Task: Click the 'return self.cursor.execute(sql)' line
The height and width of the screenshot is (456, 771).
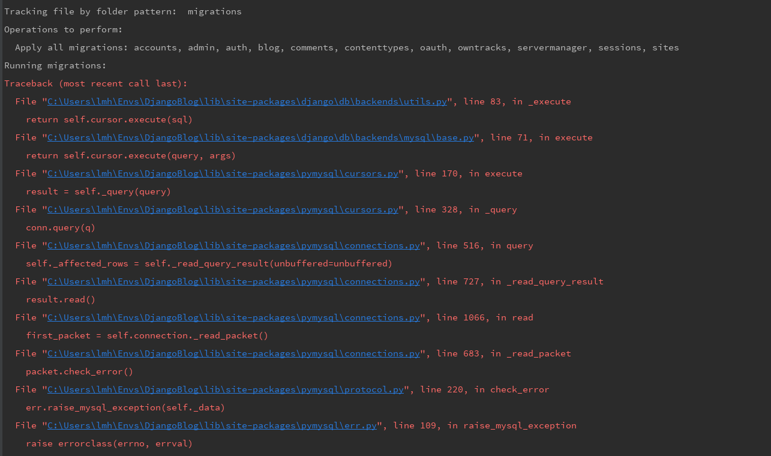Action: click(109, 119)
